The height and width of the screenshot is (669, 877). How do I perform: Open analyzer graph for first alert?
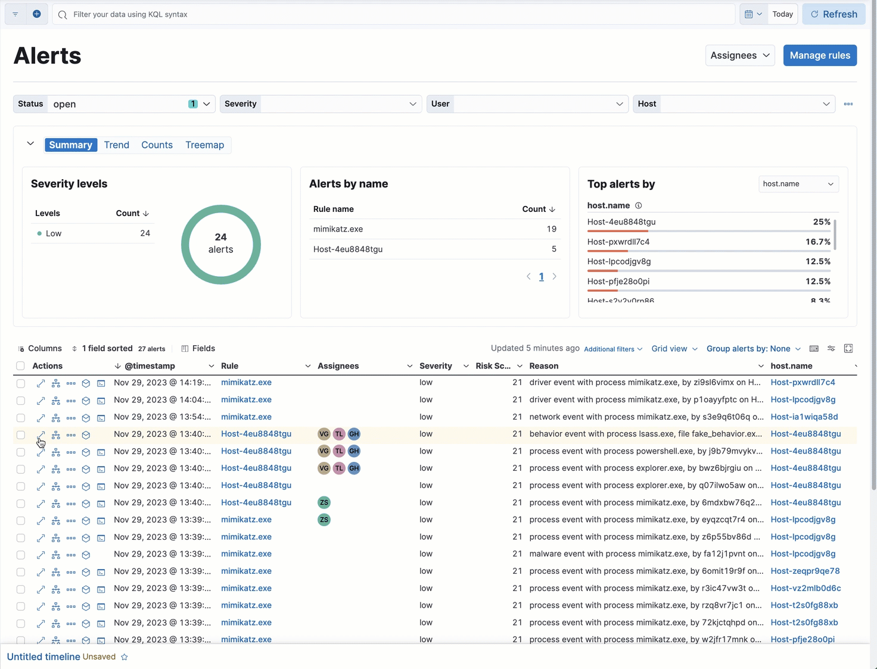(56, 383)
